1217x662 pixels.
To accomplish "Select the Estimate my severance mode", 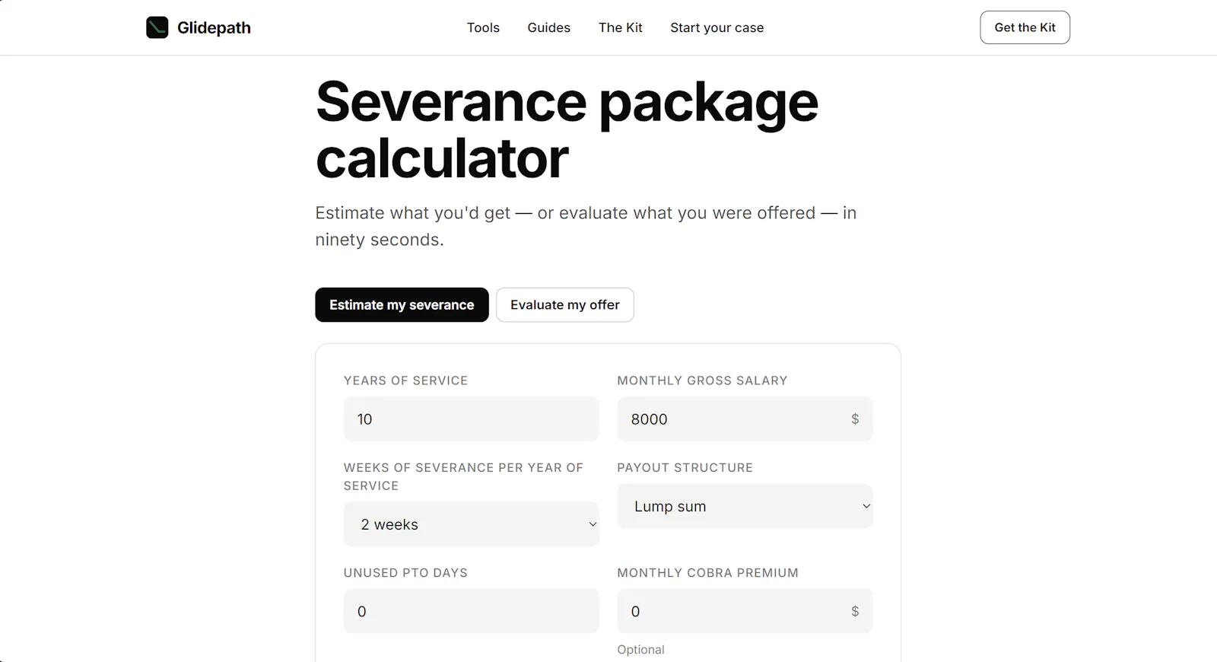I will click(x=402, y=305).
